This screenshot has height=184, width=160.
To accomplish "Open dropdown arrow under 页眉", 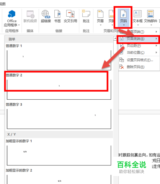I will click(100, 25).
